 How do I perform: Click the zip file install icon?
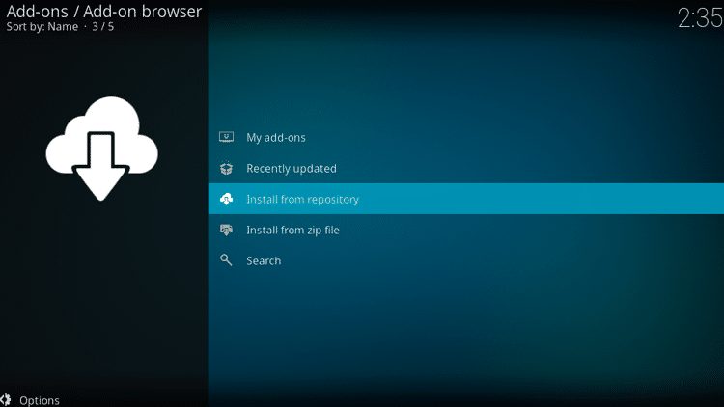(226, 230)
